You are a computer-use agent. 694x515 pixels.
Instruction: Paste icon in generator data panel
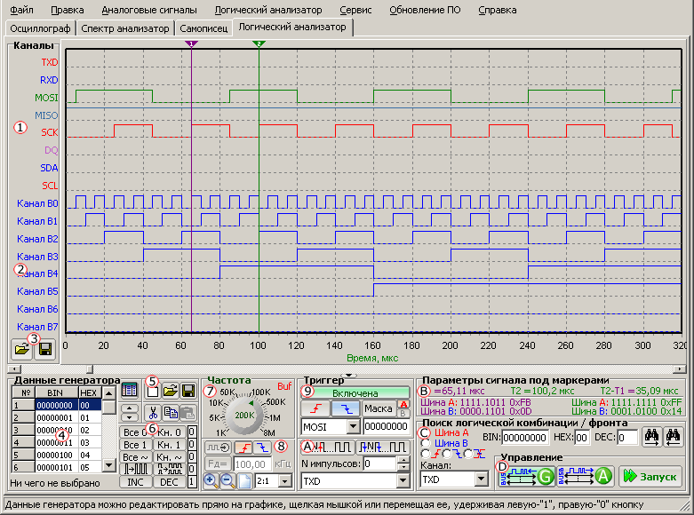coord(188,413)
